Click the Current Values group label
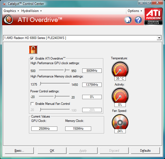The width and height of the screenshot is (165, 159). tap(41, 116)
